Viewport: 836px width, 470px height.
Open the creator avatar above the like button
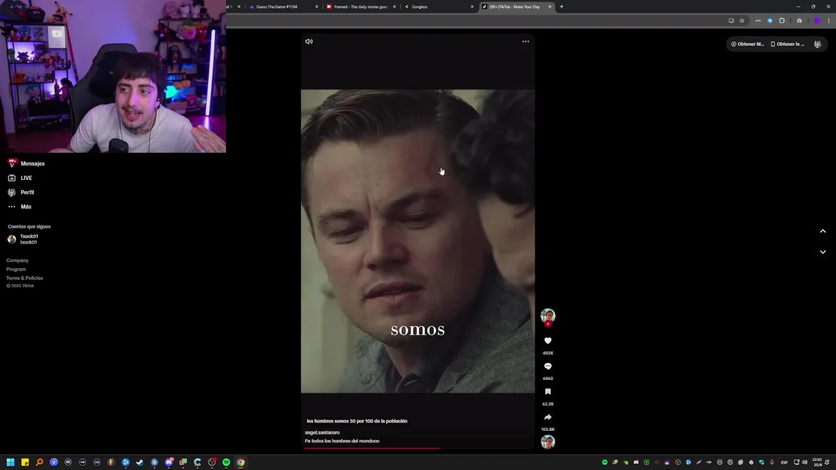(548, 317)
